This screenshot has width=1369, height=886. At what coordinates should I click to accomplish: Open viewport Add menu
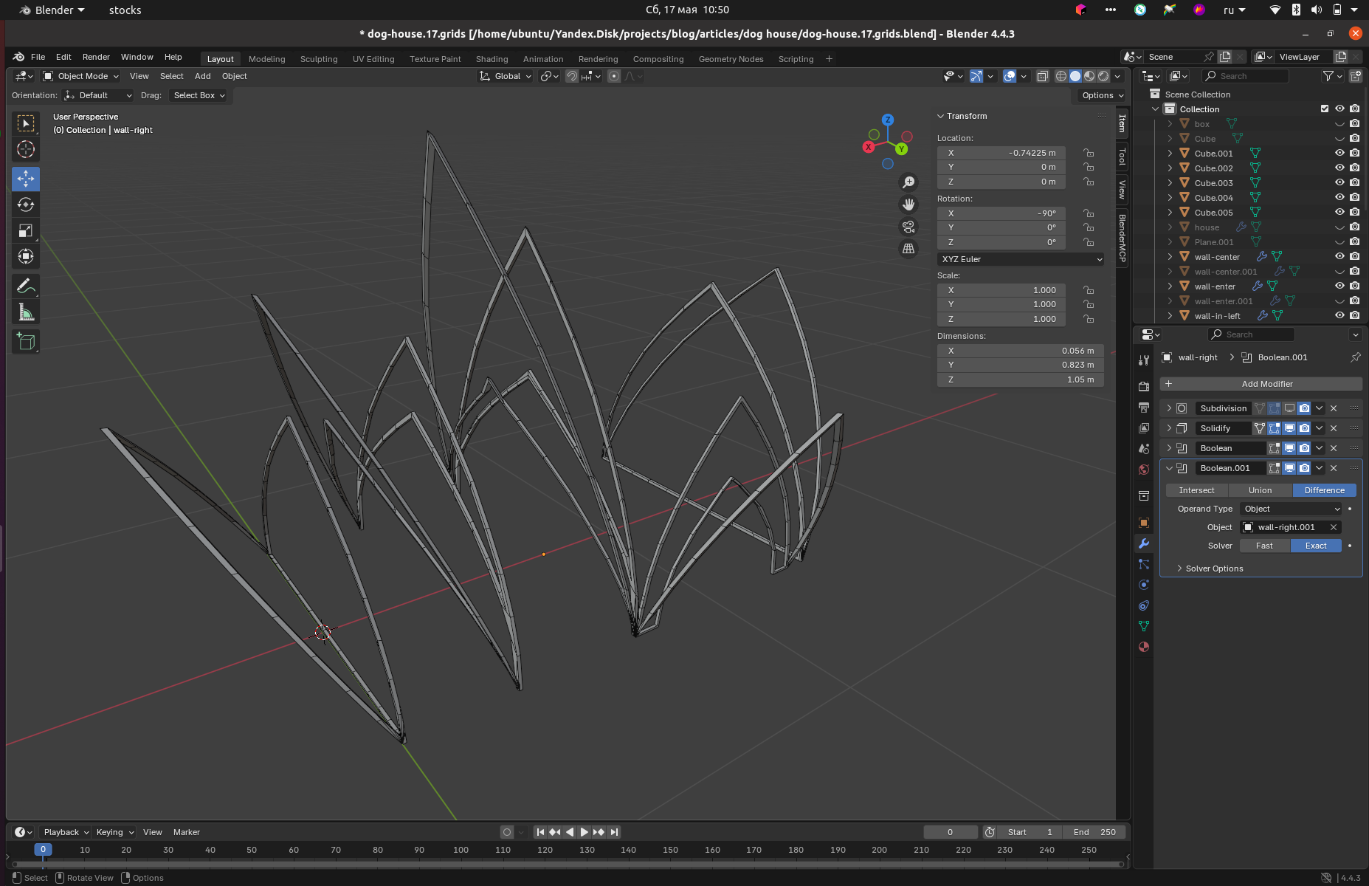(x=202, y=76)
